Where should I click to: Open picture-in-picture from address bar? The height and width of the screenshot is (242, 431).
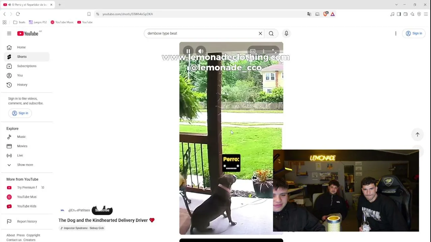tap(317, 14)
